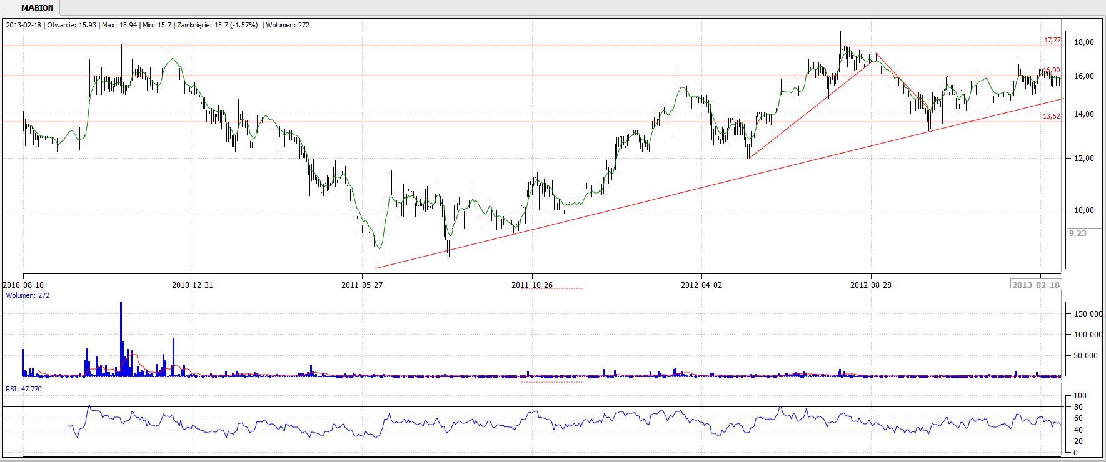Viewport: 1106px width, 462px height.
Task: Select the tallest blue volume bar
Action: pyautogui.click(x=121, y=337)
